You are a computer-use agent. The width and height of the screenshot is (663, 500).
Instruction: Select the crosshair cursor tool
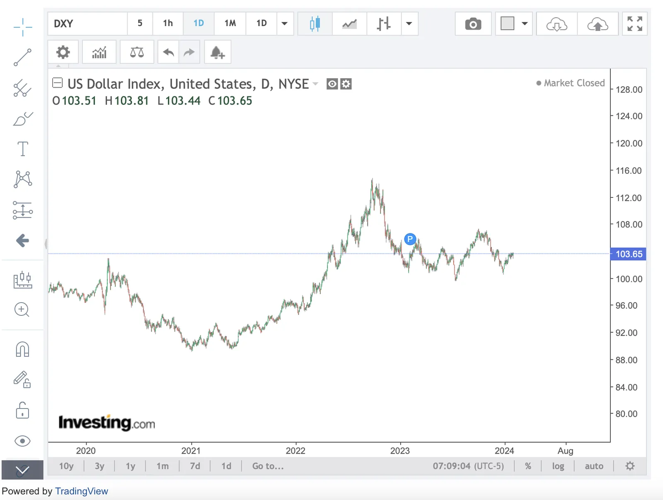pyautogui.click(x=23, y=27)
